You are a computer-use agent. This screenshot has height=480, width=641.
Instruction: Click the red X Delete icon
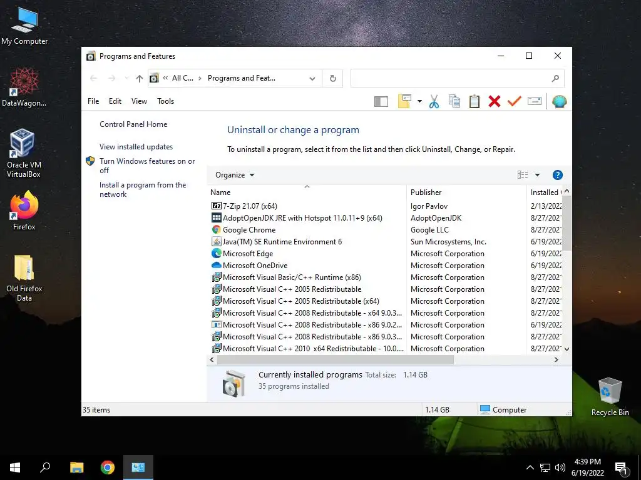coord(495,101)
